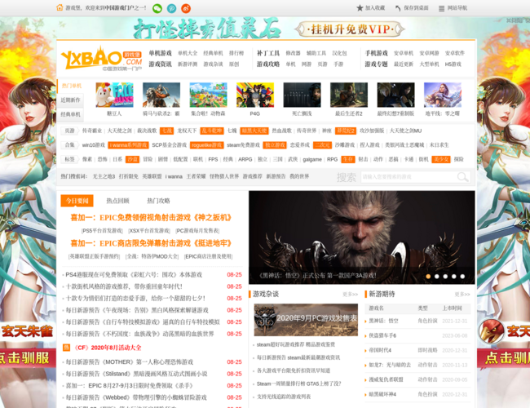Open PS5平台首发游戏 sub-link
The image size is (530, 408).
[x=102, y=231]
